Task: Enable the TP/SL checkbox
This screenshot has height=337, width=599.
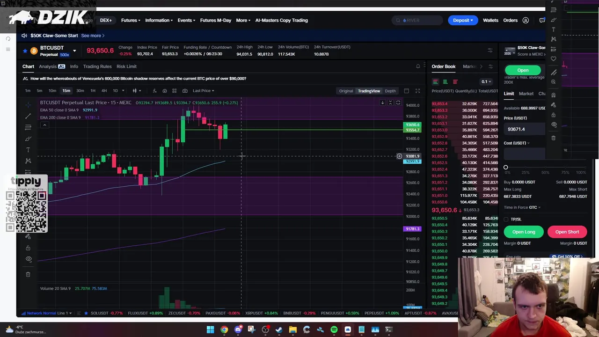Action: coord(506,219)
